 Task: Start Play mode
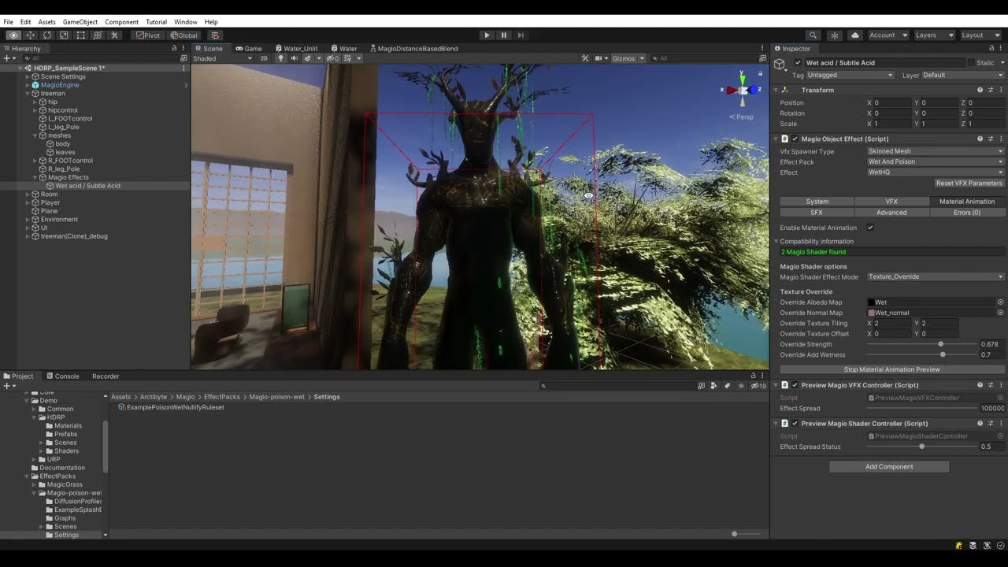click(487, 35)
